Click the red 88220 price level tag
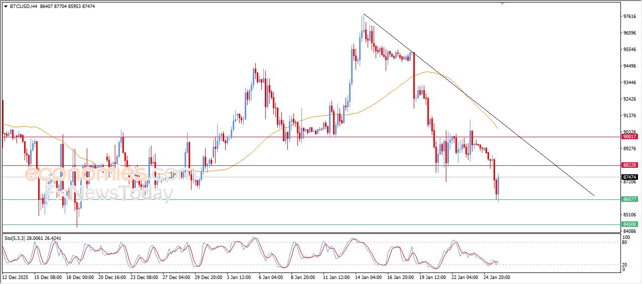Screen dimensions: 642x284 coord(629,165)
